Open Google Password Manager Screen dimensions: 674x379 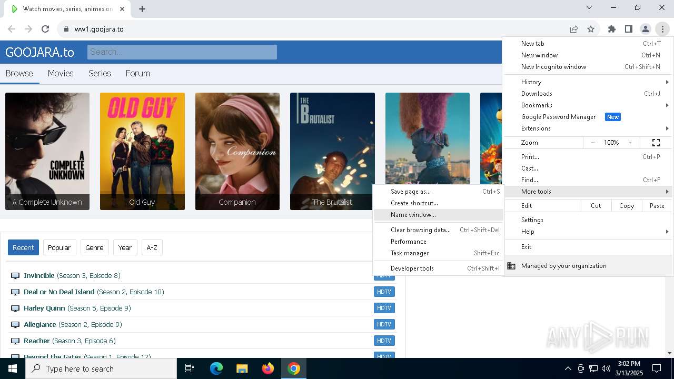point(589,117)
